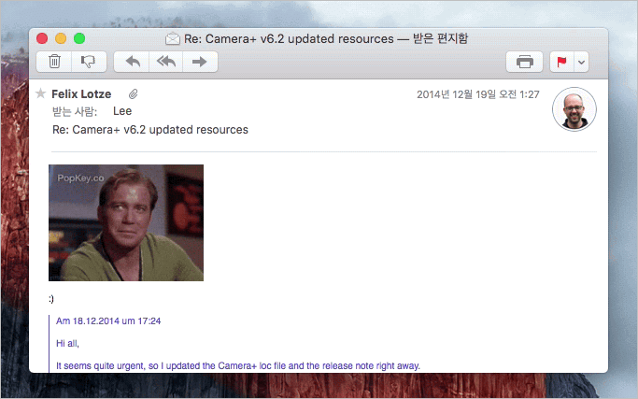Image resolution: width=638 pixels, height=399 pixels.
Task: Flag the message with the red flag
Action: (x=562, y=62)
